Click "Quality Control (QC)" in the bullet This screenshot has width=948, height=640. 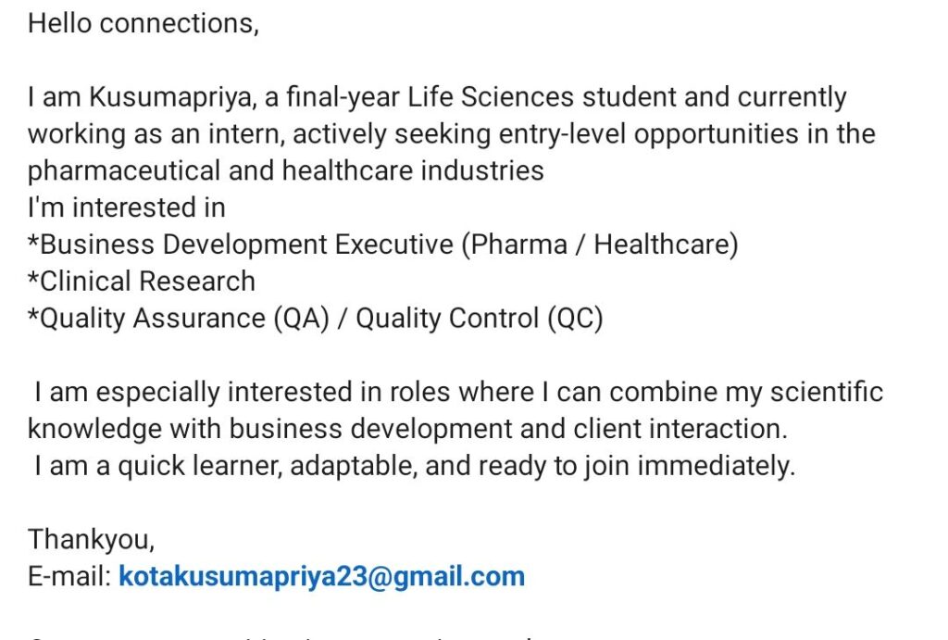(480, 318)
